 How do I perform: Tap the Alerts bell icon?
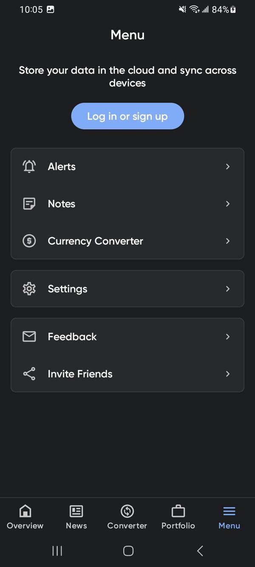28,166
